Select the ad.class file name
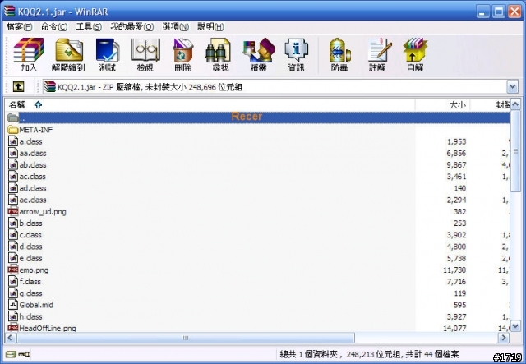Viewport: 526px width, 364px height. pos(33,188)
